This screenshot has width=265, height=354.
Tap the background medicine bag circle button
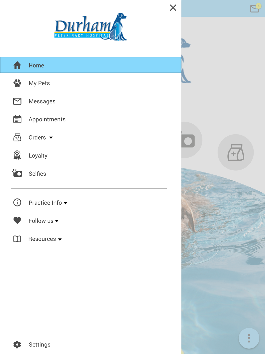point(236,152)
